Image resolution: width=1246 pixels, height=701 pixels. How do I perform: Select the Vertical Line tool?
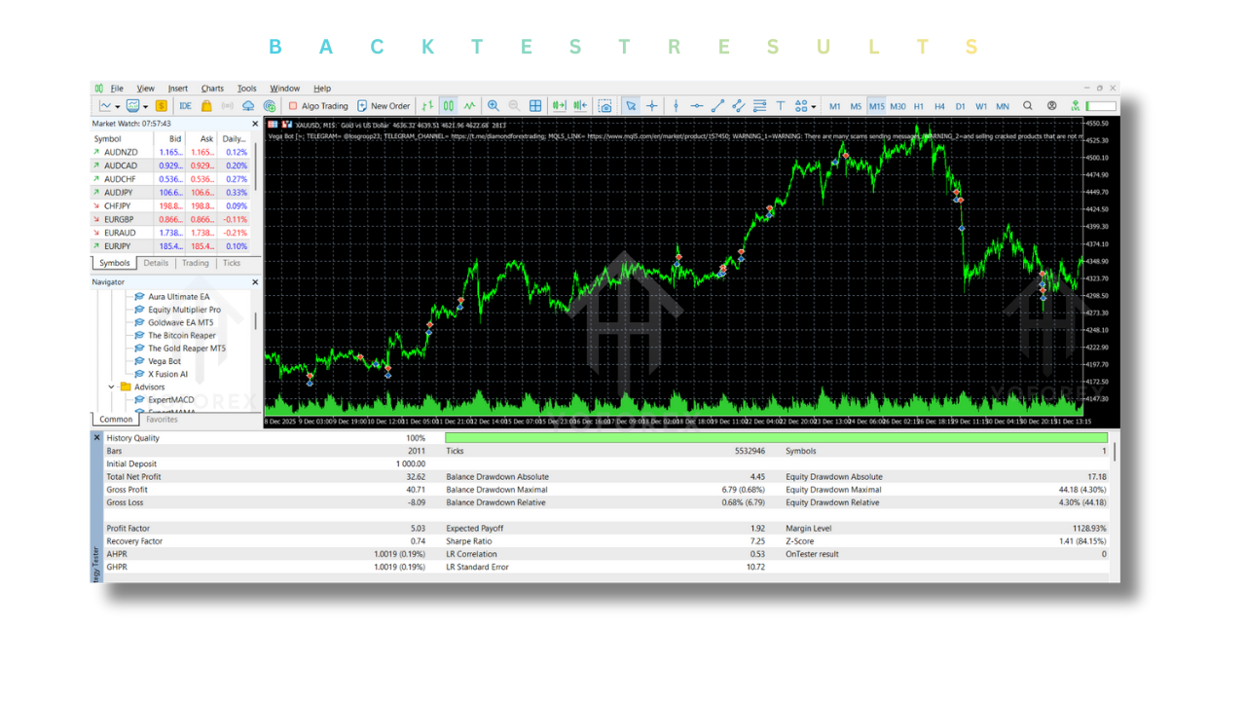point(676,105)
